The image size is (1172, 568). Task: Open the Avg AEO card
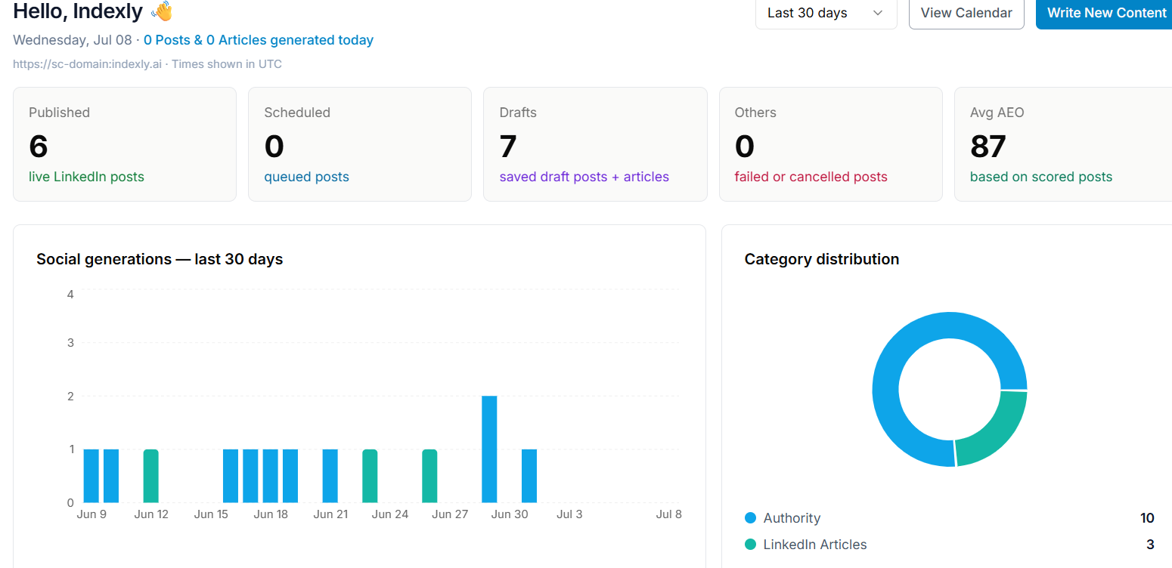pyautogui.click(x=1063, y=144)
